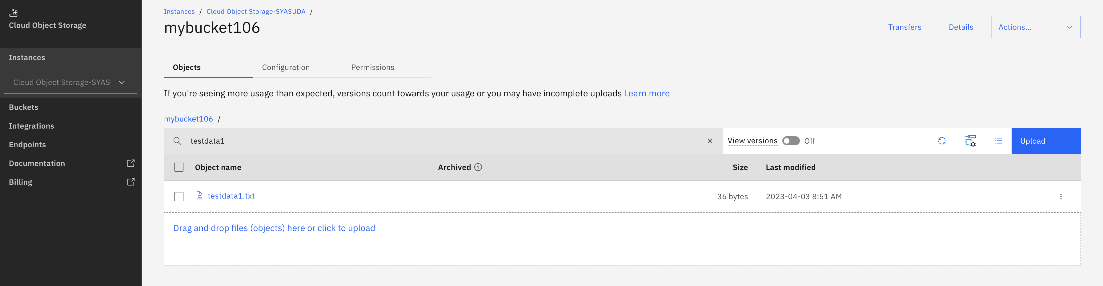The width and height of the screenshot is (1103, 286).
Task: Click the mybucket106 path breadcrumb
Action: tap(188, 119)
